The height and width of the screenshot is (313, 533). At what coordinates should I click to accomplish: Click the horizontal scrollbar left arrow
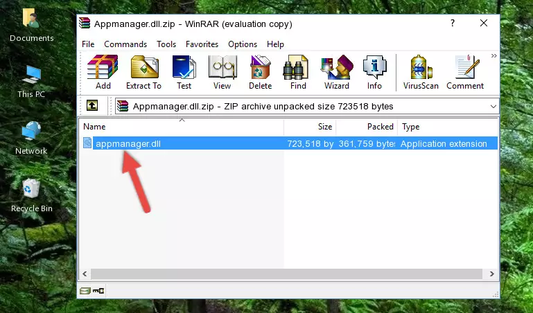pyautogui.click(x=85, y=274)
